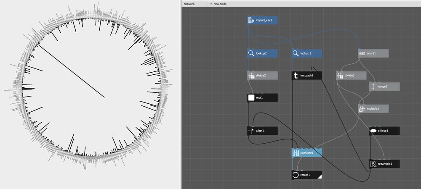This screenshot has width=421, height=189.
Task: Select the lookup1 node label
Action: 306,53
